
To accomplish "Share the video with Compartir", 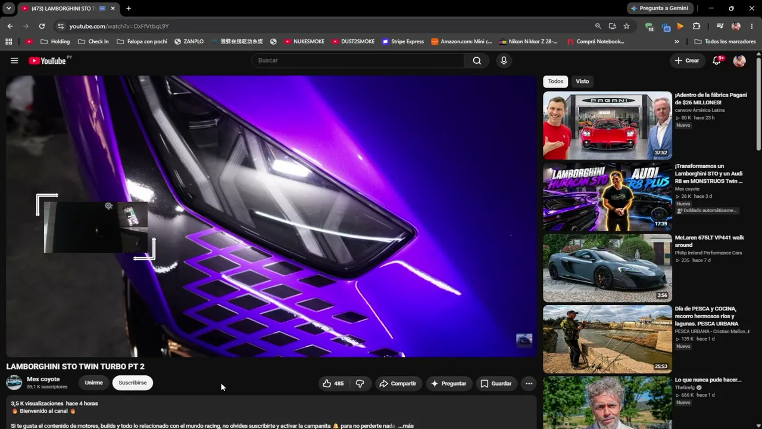I will (398, 384).
